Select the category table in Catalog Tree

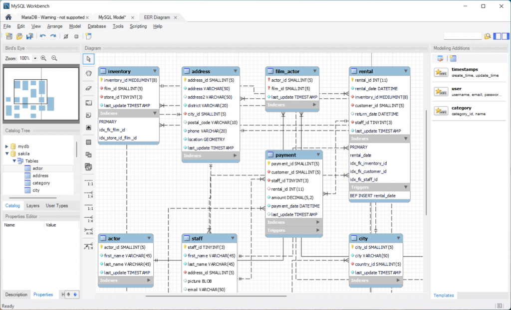(41, 183)
